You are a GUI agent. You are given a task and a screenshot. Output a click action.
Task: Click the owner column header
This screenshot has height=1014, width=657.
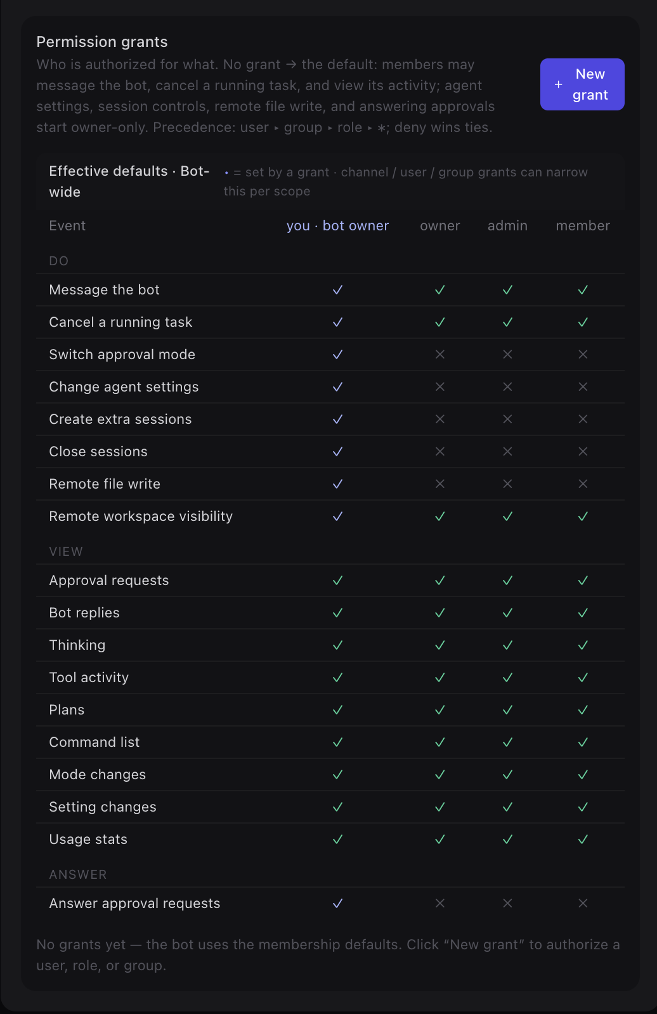coord(439,226)
